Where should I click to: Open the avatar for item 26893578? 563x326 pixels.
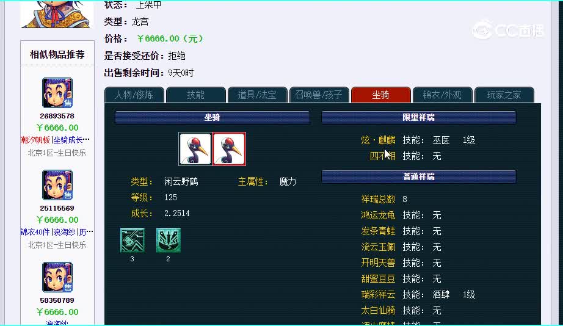click(57, 93)
